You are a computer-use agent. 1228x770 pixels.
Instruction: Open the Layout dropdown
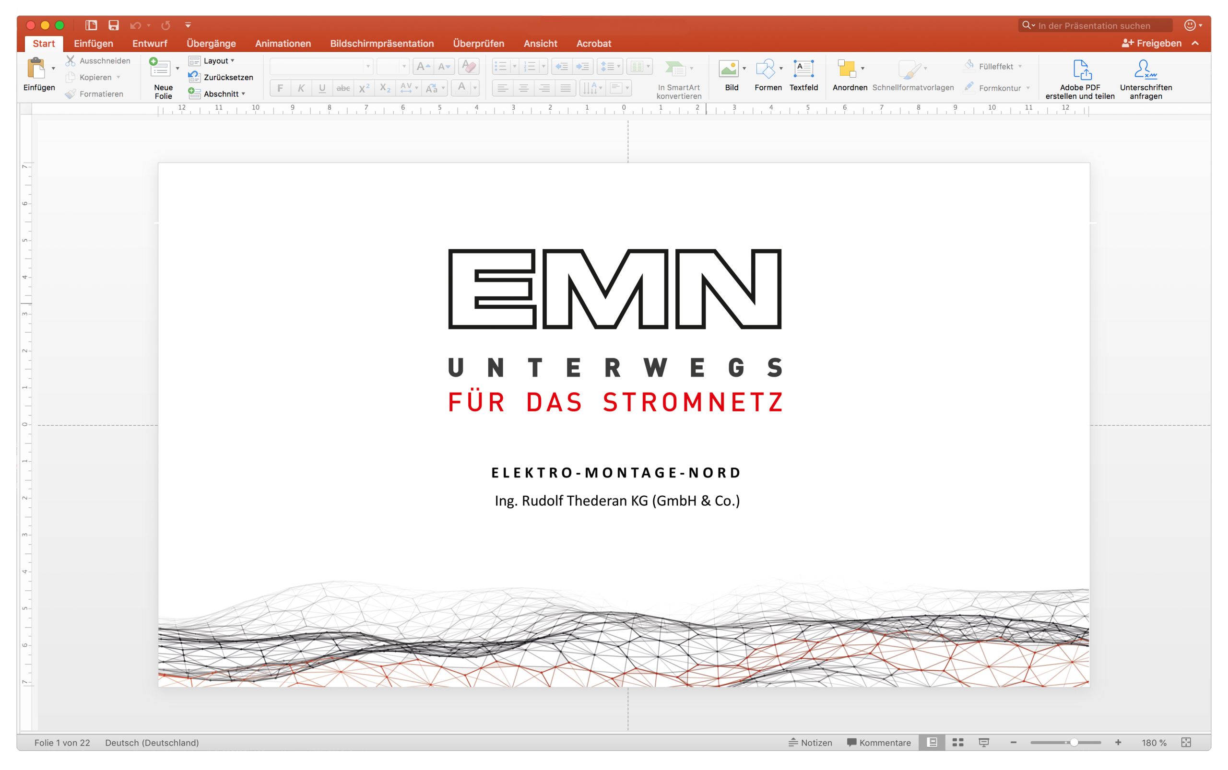[212, 60]
